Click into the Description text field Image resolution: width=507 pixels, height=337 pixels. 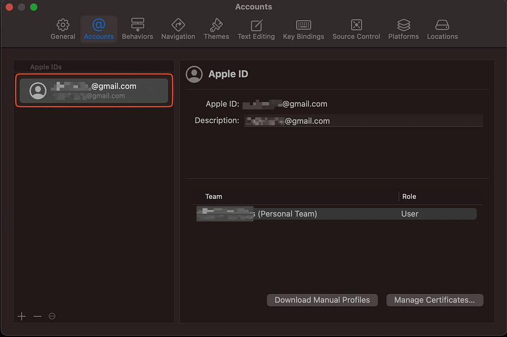tap(364, 121)
